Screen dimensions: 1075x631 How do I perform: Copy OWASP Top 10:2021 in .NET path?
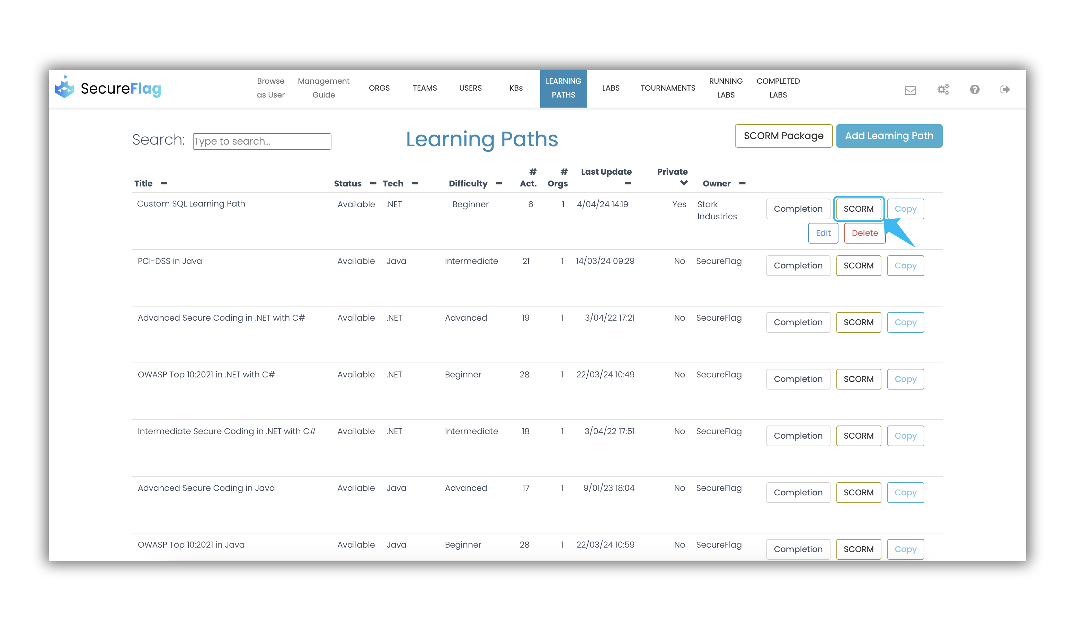(x=906, y=379)
